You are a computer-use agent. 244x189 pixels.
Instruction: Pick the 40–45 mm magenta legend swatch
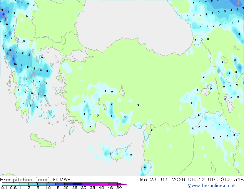click(104, 184)
